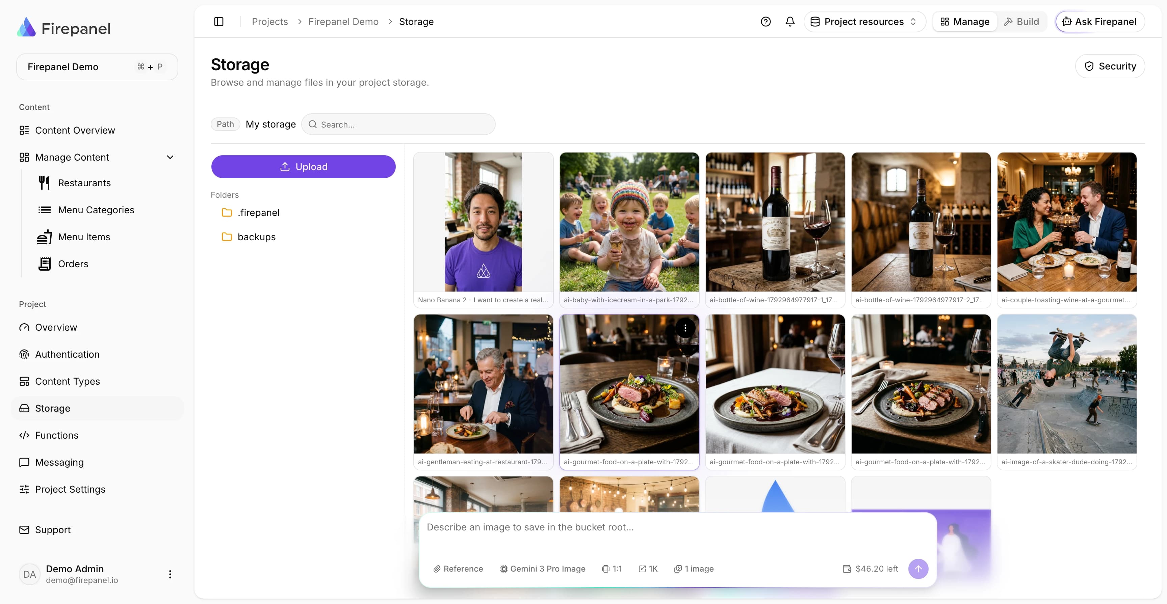Open Demo Admin account options menu
Viewport: 1167px width, 604px height.
click(x=170, y=574)
